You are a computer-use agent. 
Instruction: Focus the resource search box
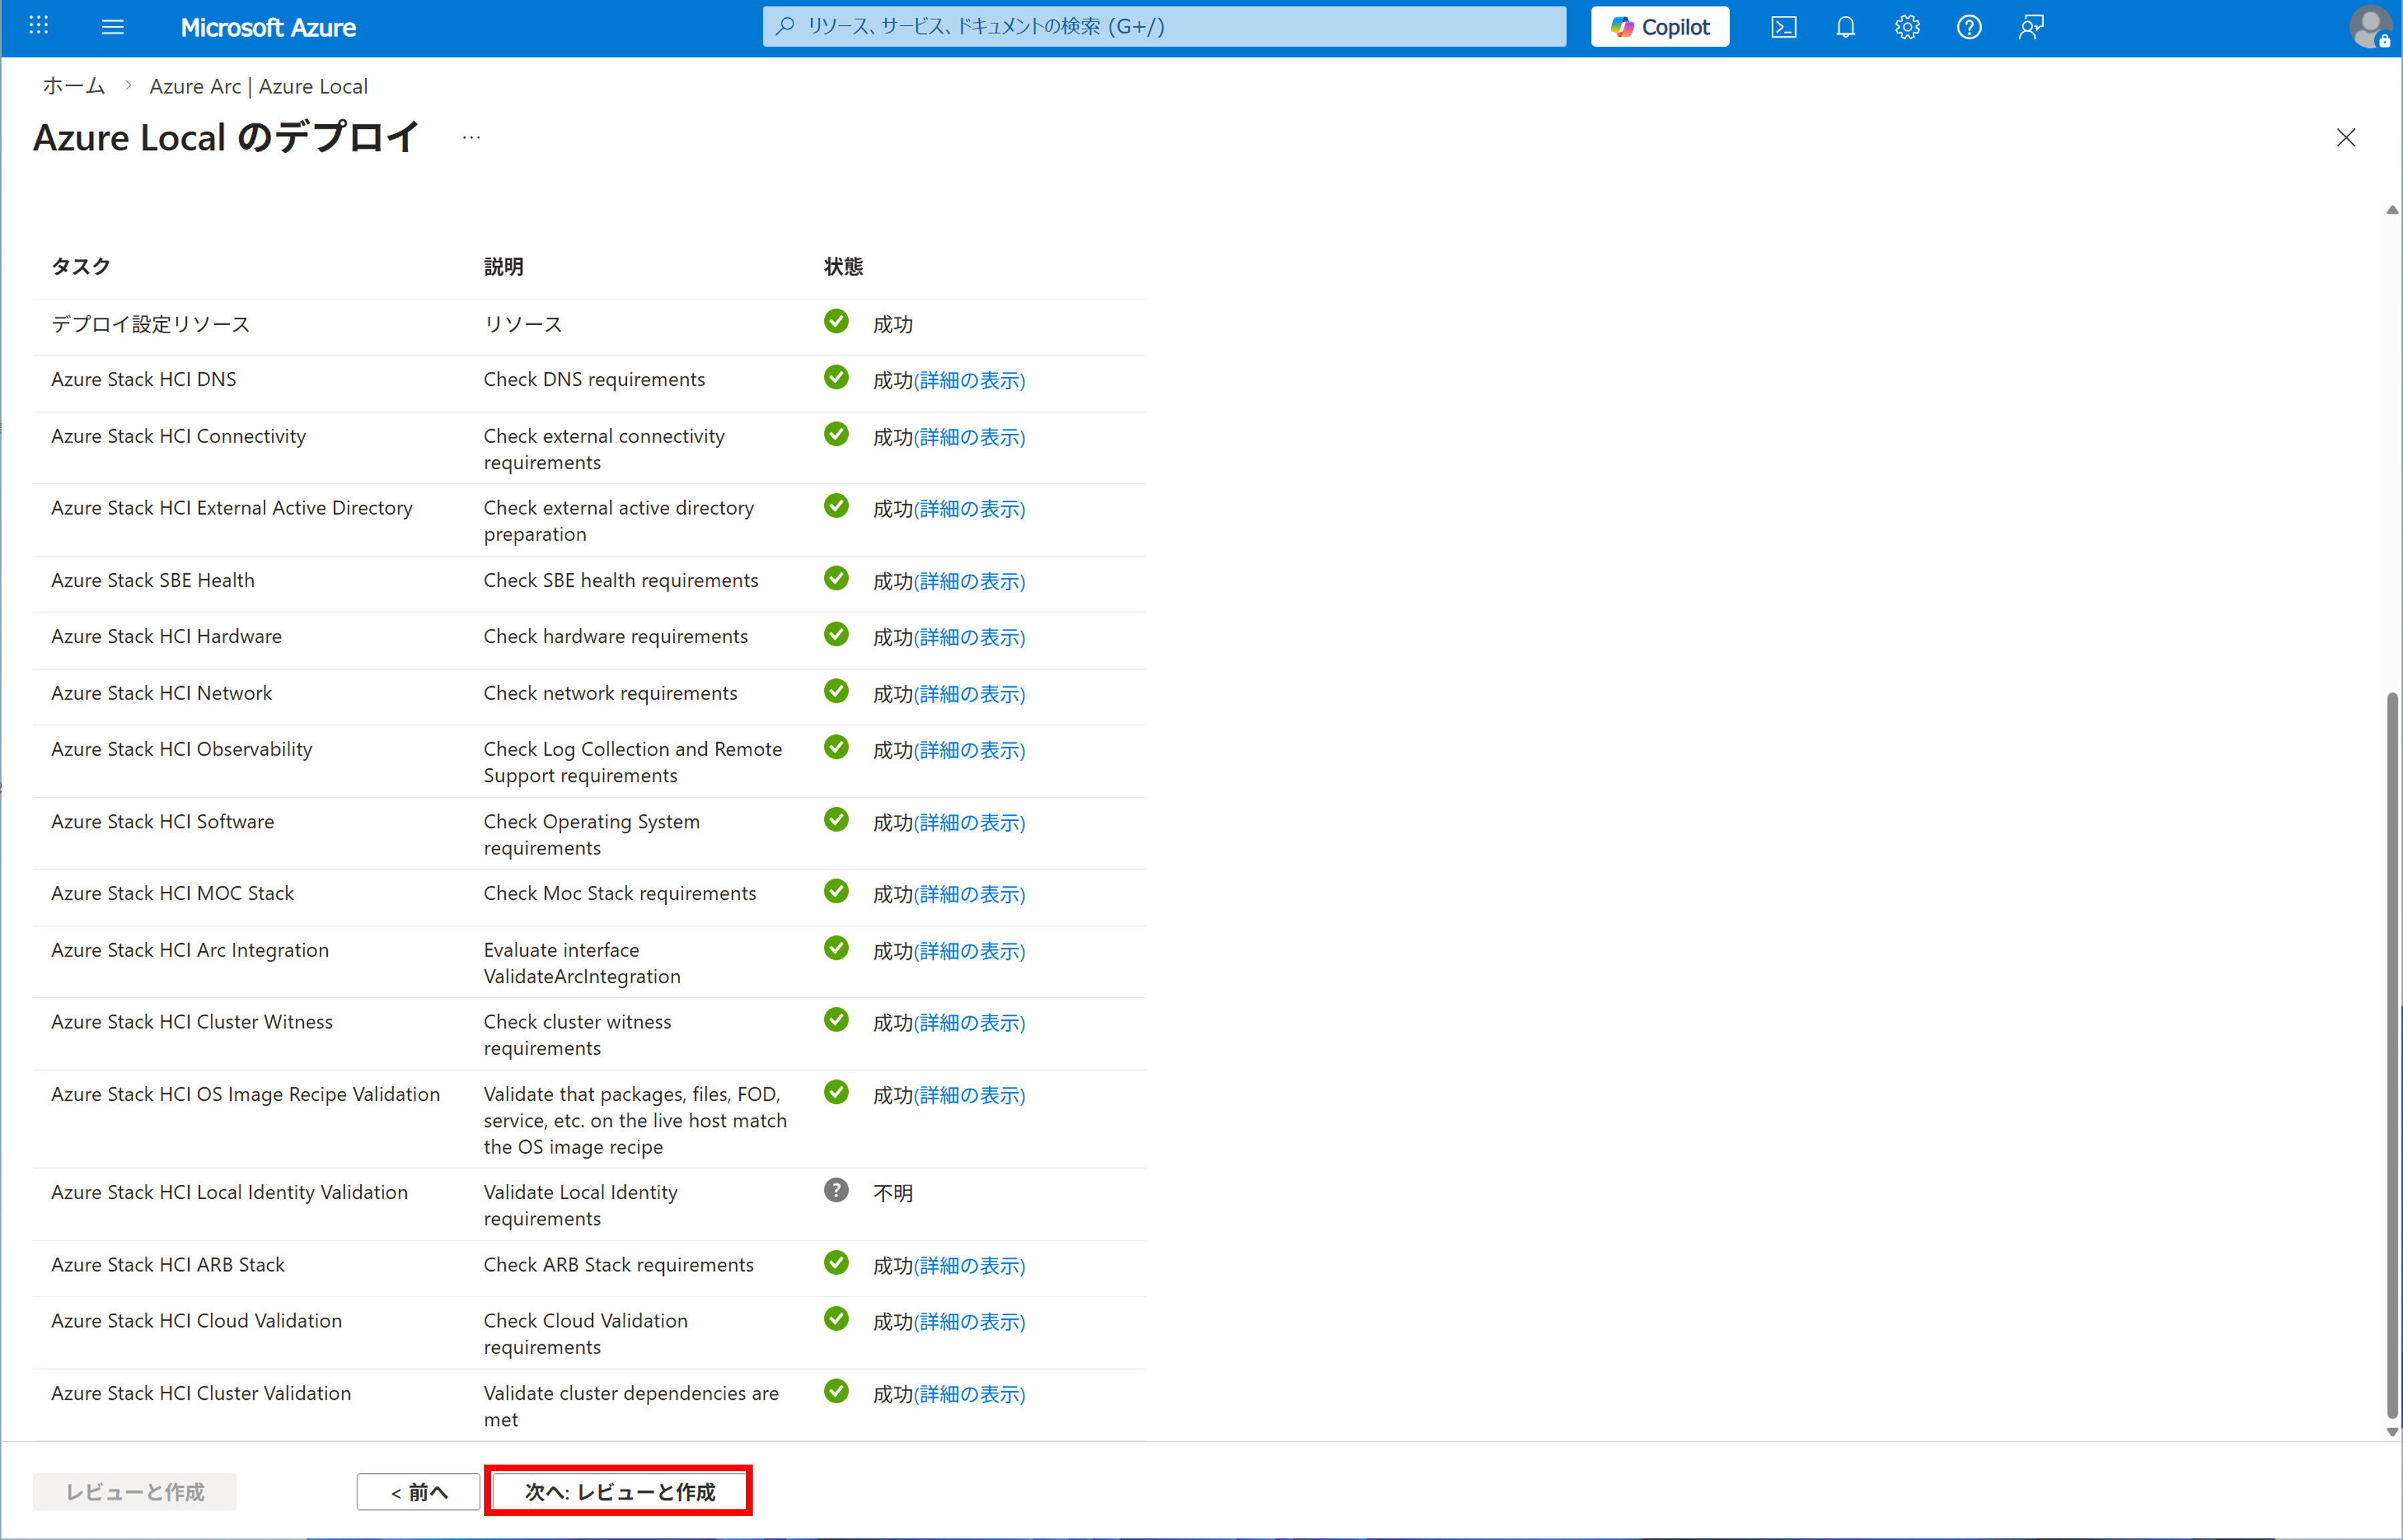pos(1163,27)
